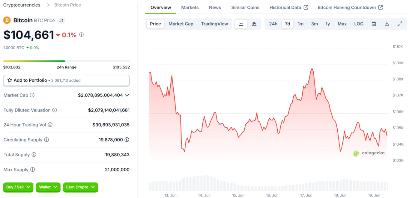This screenshot has height=198, width=412.
Task: Set chart range to 7d
Action: 288,24
